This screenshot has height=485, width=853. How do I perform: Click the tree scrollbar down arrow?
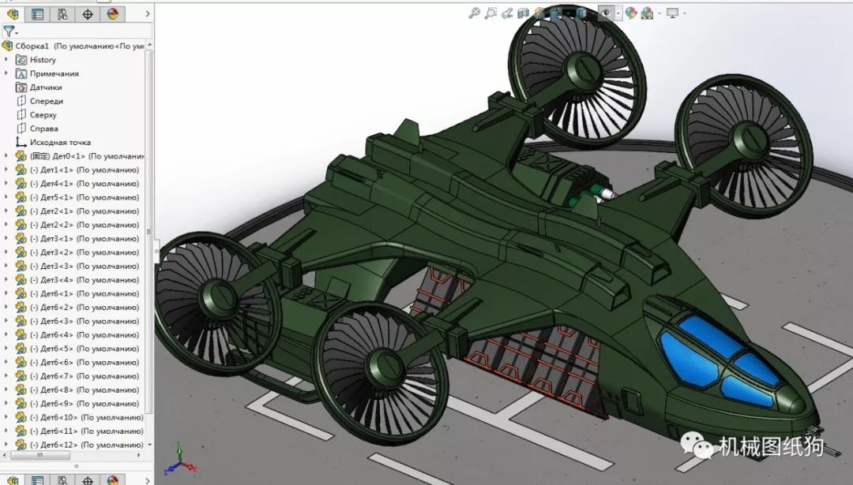(149, 445)
